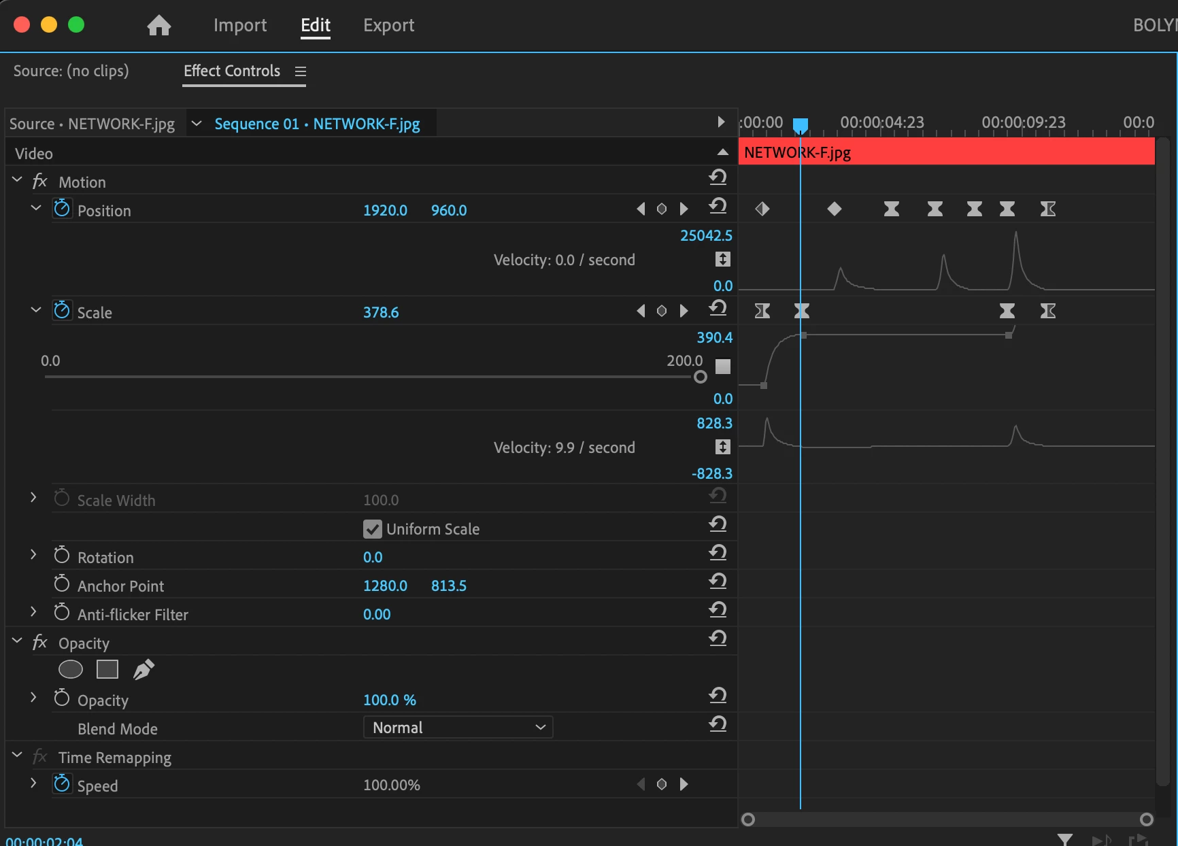1178x846 pixels.
Task: Reset the Rotation parameter
Action: pyautogui.click(x=718, y=553)
